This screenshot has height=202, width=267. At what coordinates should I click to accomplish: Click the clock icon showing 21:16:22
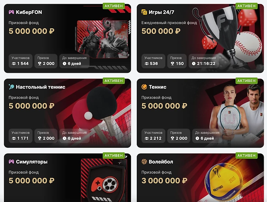coord(193,64)
